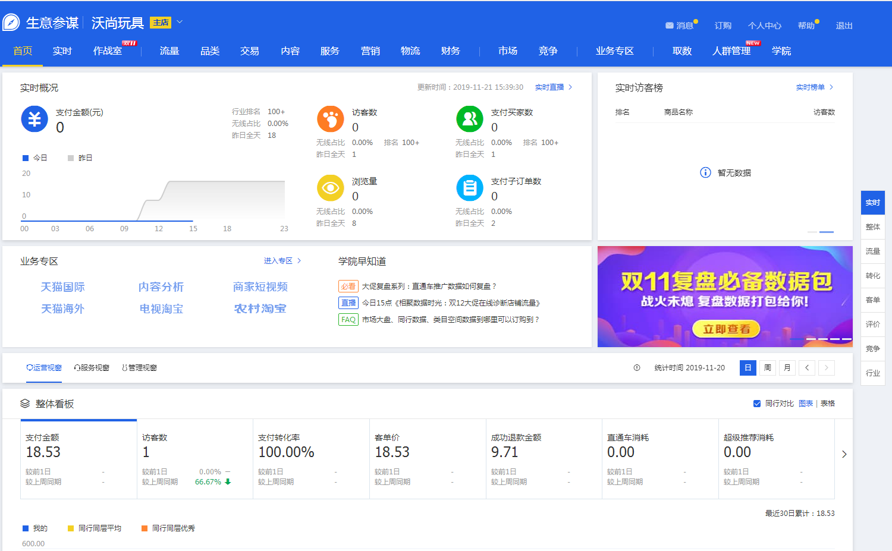Jump to 行业 in side navigation
This screenshot has height=551, width=892.
(873, 373)
